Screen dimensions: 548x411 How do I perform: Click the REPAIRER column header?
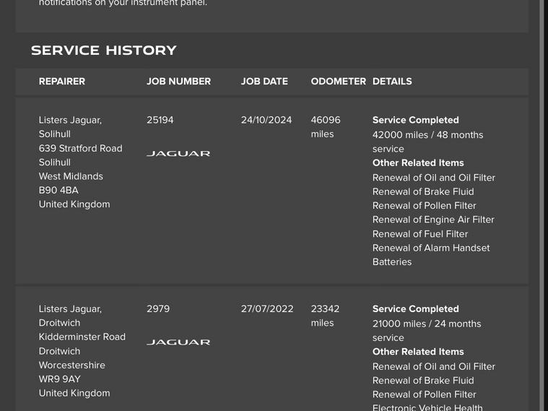(62, 82)
